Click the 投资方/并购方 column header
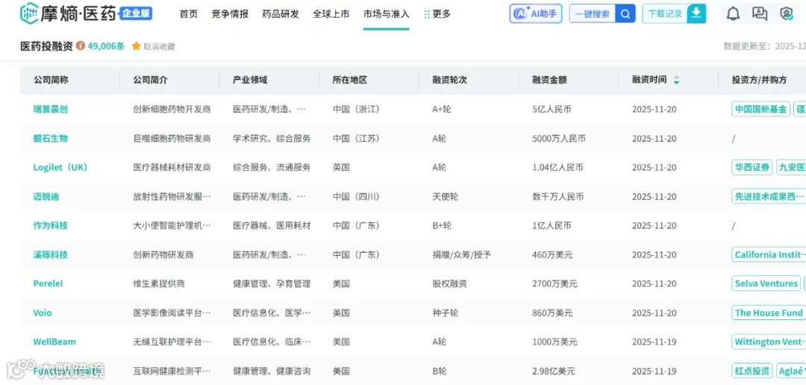Image resolution: width=806 pixels, height=385 pixels. tap(759, 80)
